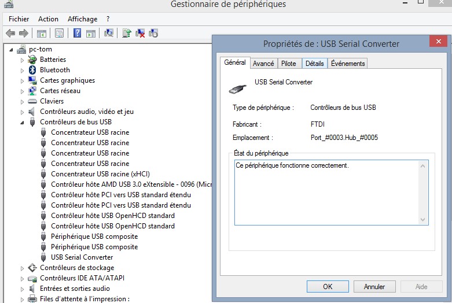The height and width of the screenshot is (303, 452).
Task: Click the Annuler button
Action: coord(374,286)
